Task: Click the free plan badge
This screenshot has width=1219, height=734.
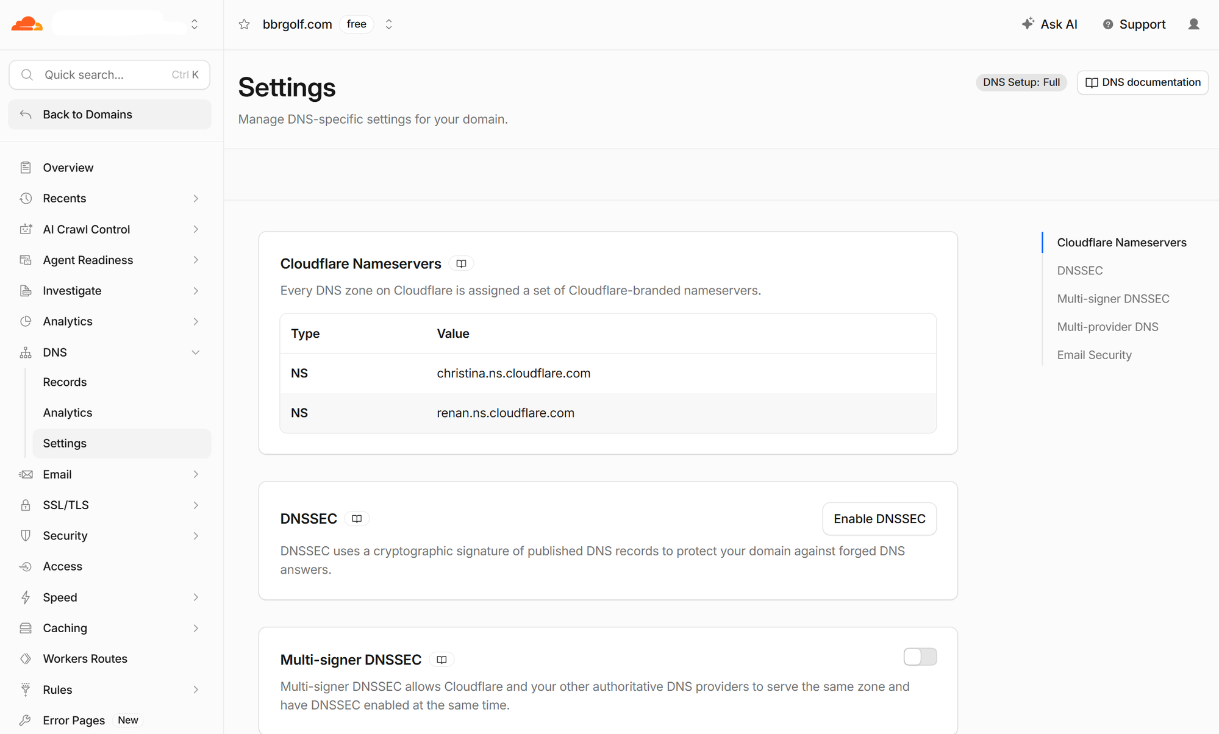Action: pyautogui.click(x=356, y=24)
